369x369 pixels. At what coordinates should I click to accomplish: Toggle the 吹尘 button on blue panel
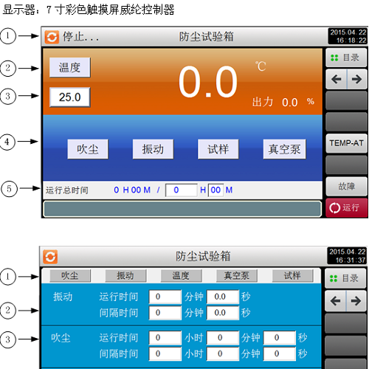[88, 149]
